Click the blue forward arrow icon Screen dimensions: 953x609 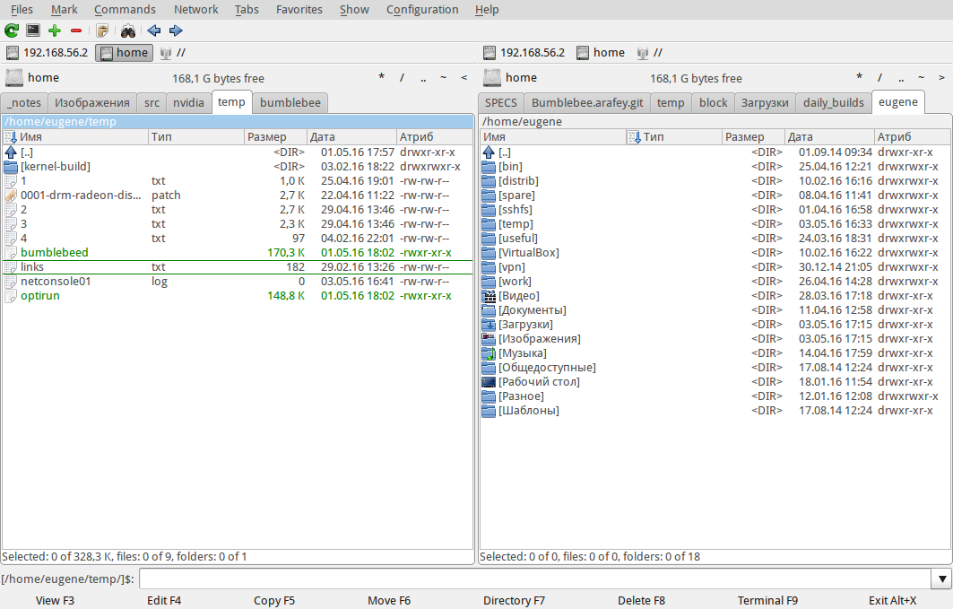[176, 30]
